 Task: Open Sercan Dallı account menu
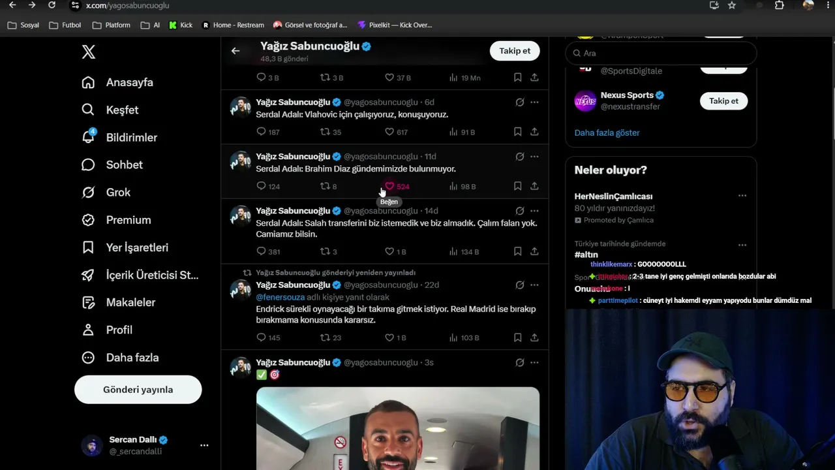pos(145,445)
